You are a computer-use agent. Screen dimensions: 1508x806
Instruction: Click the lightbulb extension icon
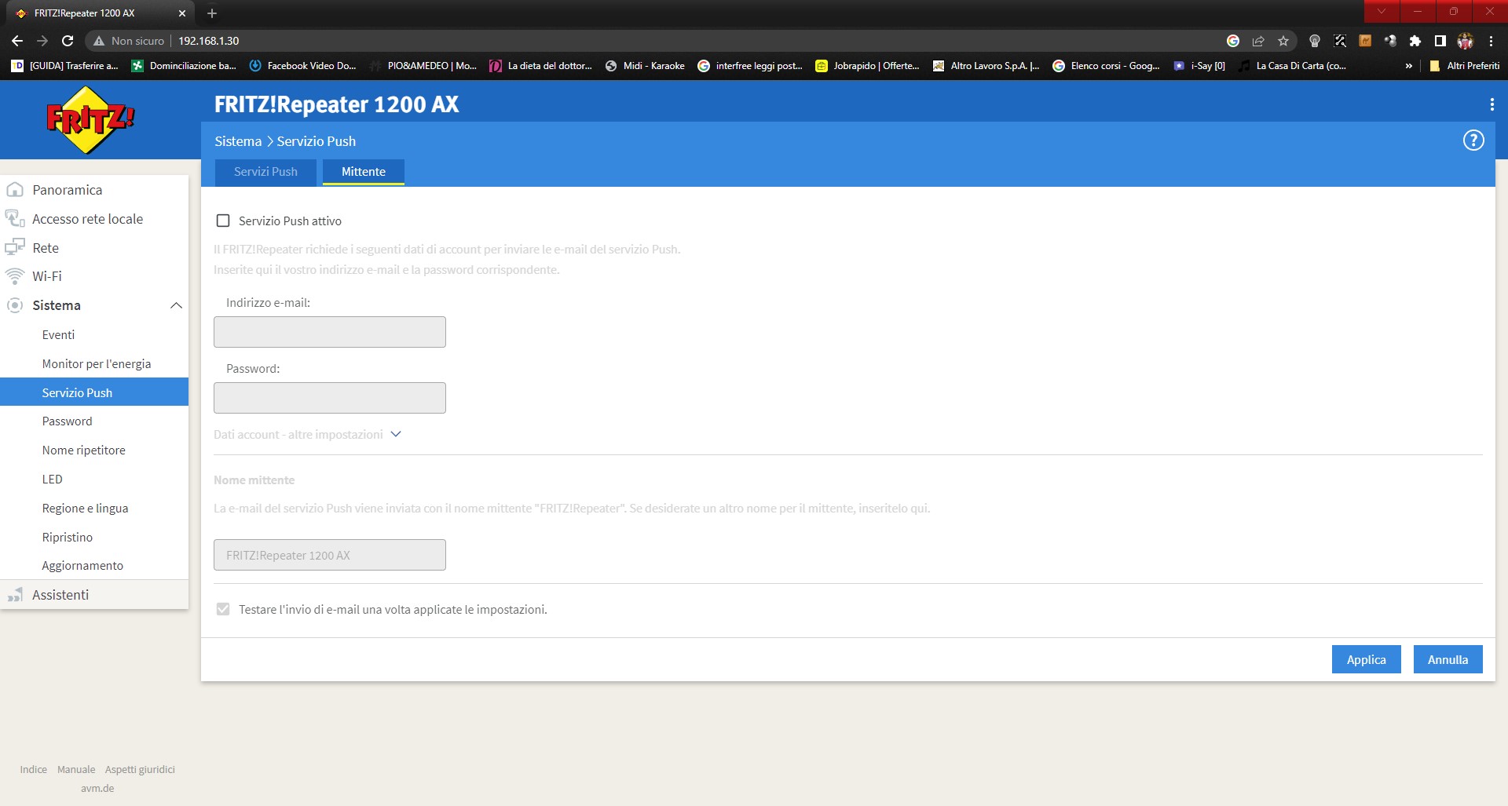[1315, 41]
